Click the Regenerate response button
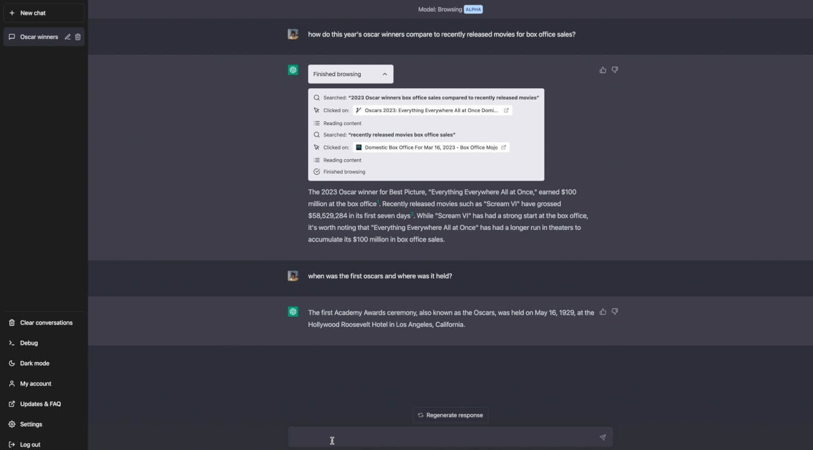 point(450,415)
